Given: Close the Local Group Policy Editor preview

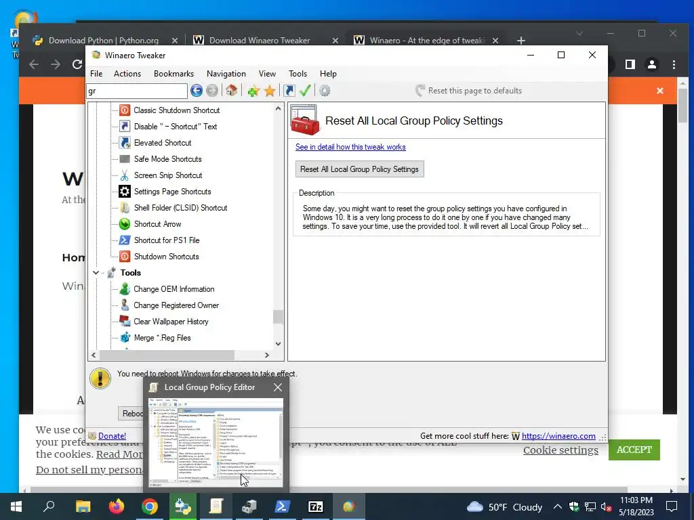Looking at the screenshot, I should [x=277, y=387].
